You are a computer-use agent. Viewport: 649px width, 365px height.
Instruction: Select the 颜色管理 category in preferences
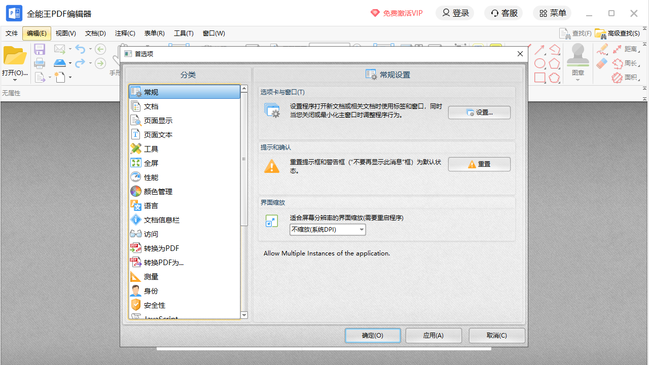point(158,191)
